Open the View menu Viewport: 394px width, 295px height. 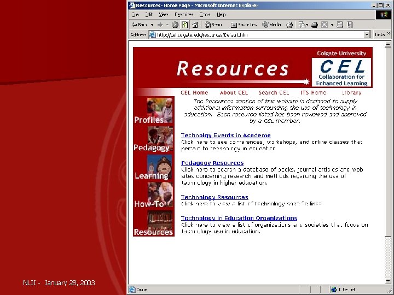pos(163,15)
